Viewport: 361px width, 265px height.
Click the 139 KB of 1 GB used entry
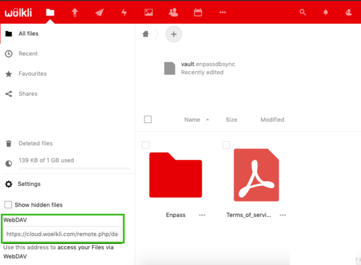pyautogui.click(x=46, y=160)
